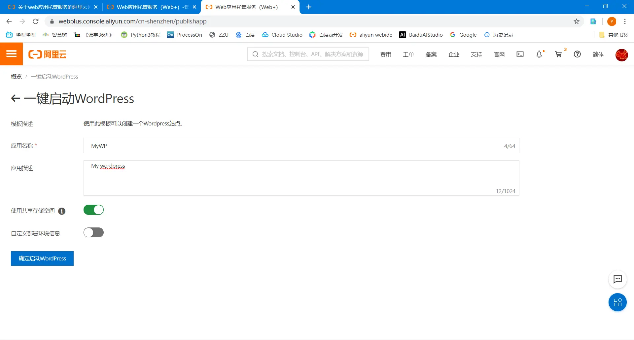Open the 百度 bookmark
Image resolution: width=634 pixels, height=340 pixels.
245,35
